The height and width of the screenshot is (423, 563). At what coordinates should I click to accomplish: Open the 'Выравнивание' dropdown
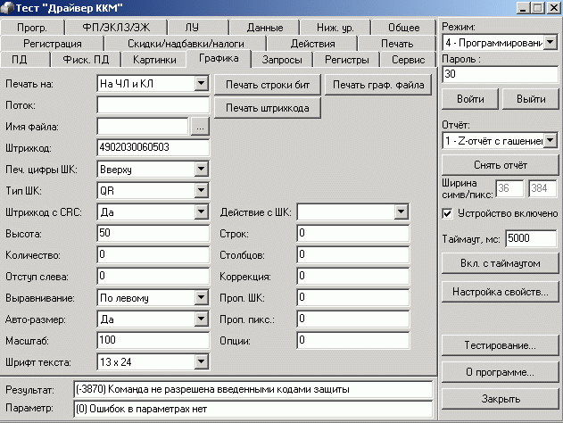pos(201,298)
